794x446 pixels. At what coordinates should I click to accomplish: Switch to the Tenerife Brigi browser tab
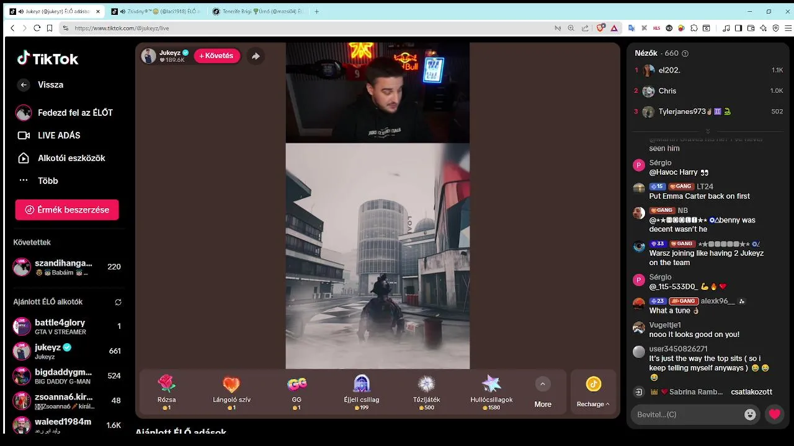point(257,11)
